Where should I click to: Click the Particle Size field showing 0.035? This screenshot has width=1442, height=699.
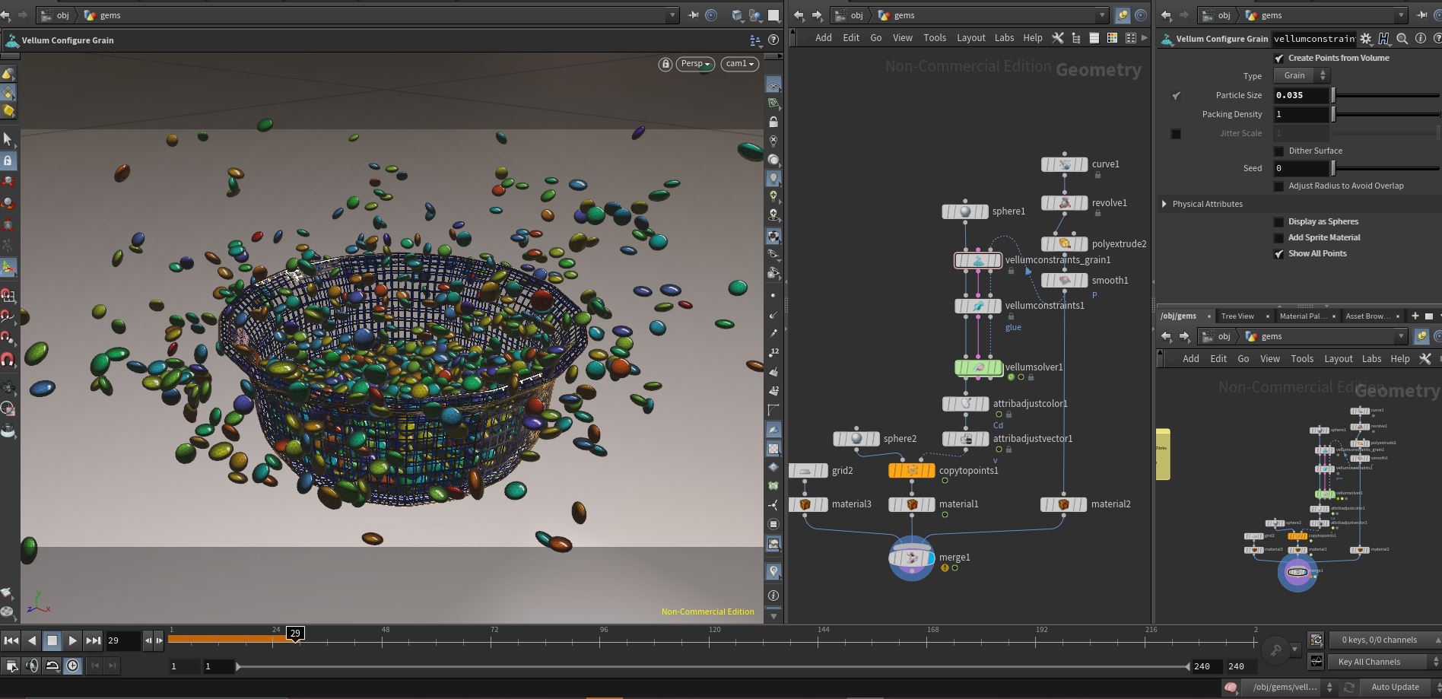coord(1301,95)
